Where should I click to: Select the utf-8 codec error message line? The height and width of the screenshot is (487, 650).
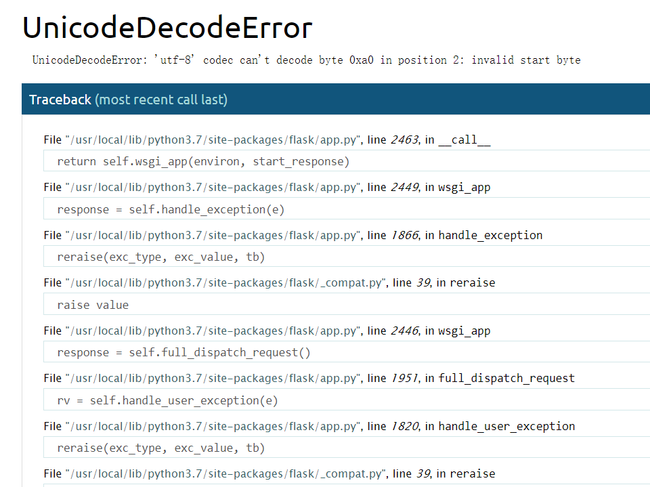tap(306, 60)
